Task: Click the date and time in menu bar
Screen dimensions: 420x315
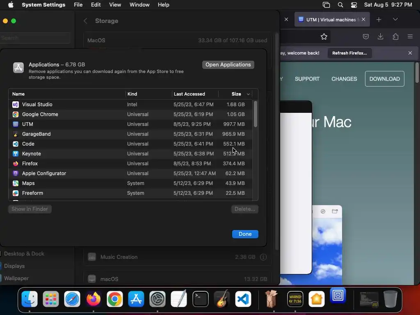Action: (388, 5)
